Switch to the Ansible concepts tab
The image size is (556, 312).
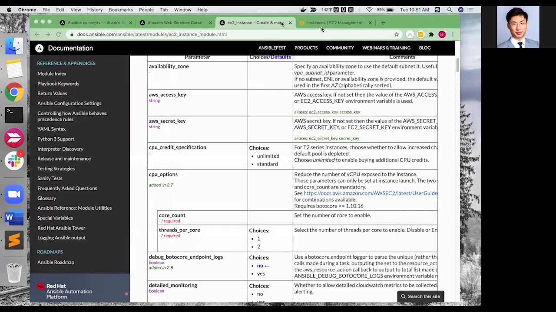coord(96,23)
